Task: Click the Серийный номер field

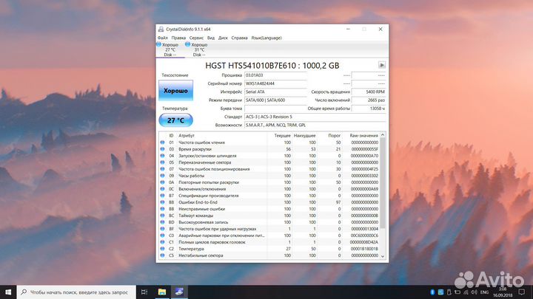Action: [275, 83]
